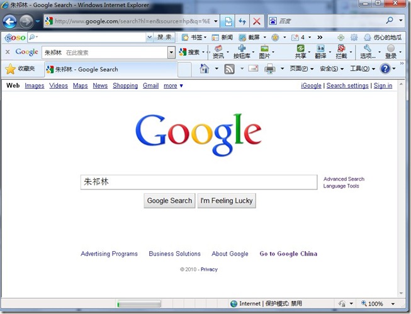This screenshot has height=314, width=411.
Task: Expand the Soso toolbar overflow chevrons
Action: click(x=320, y=38)
